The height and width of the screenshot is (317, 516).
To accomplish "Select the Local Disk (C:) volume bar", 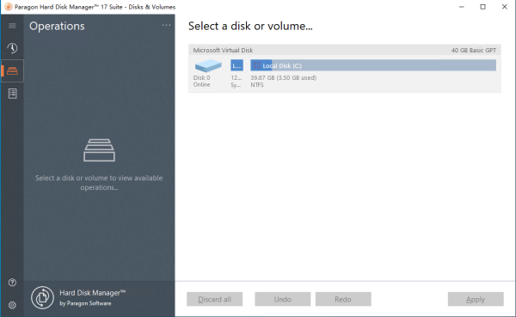I will [x=373, y=65].
